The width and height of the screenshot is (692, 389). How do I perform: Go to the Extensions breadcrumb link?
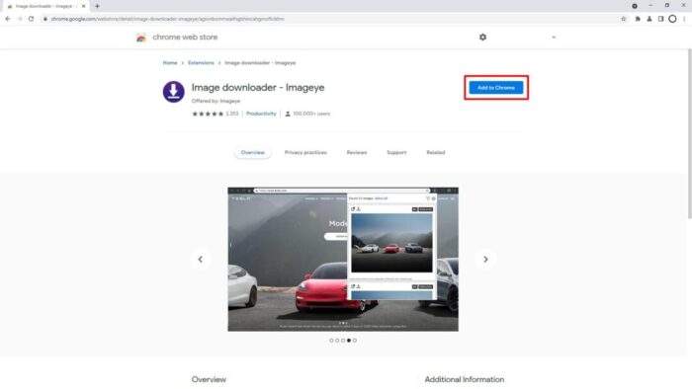[x=201, y=63]
